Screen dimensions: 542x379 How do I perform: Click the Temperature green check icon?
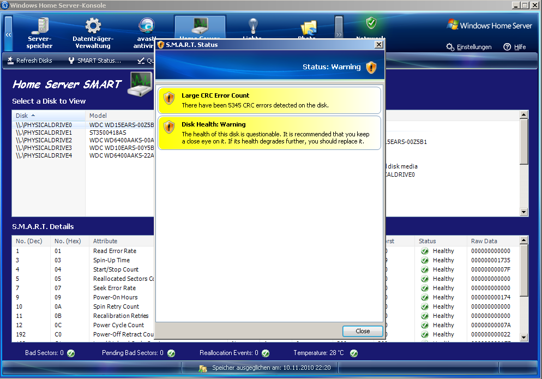point(354,353)
